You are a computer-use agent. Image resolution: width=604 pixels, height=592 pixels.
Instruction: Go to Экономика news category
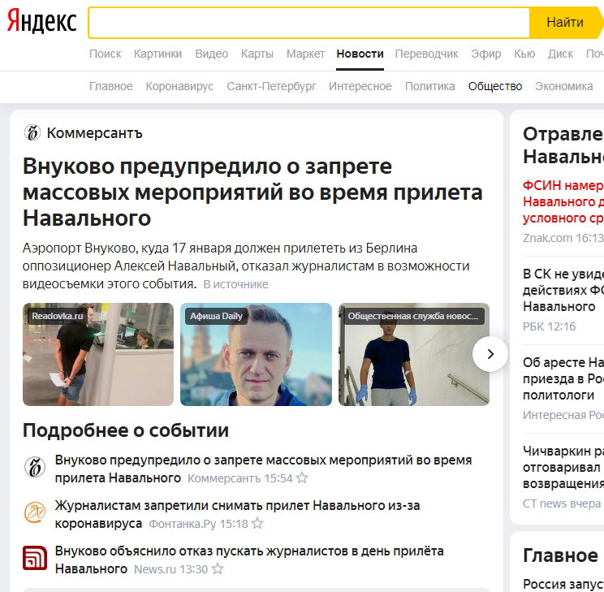[x=564, y=86]
